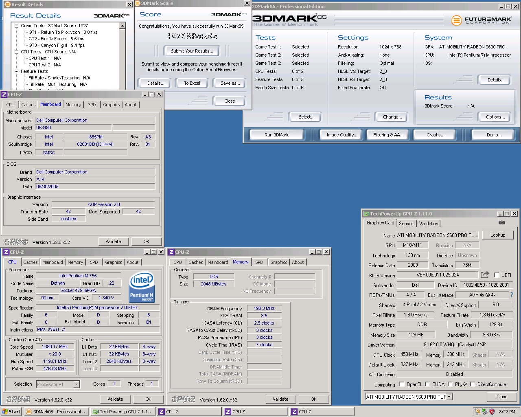Screen dimensions: 521x417
Task: Click the Intel Pentium M inside logo
Action: pos(142,288)
